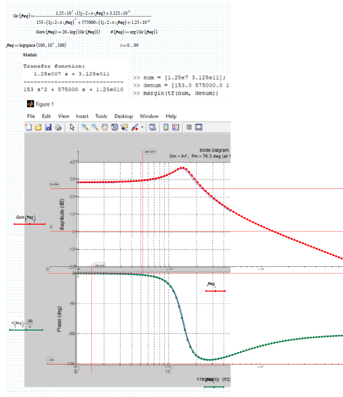Open the Window menu

point(149,116)
